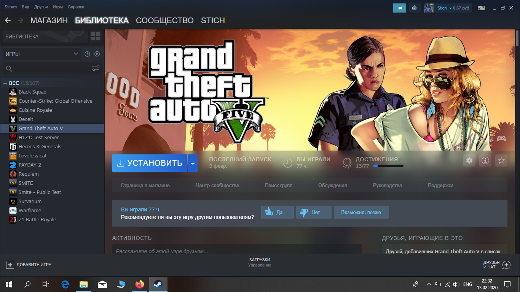Image resolution: width=520 pixels, height=292 pixels.
Task: Show ready-to-play games icon
Action: coord(97,54)
